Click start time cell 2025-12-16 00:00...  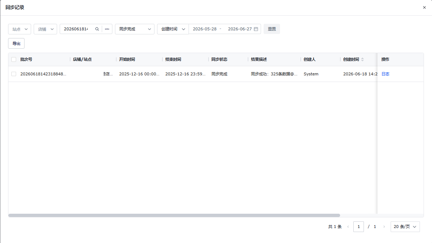(x=139, y=74)
